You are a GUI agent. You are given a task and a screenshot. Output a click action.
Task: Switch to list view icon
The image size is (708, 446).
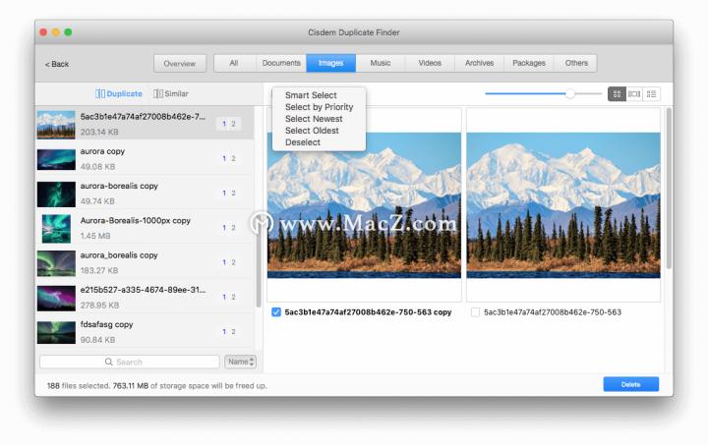(x=652, y=93)
